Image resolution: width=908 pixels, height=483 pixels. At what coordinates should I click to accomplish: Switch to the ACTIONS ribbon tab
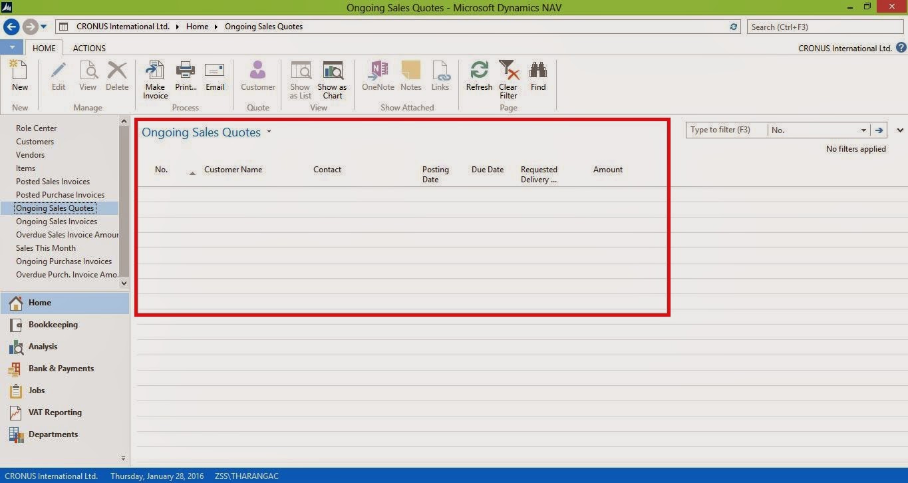point(89,48)
